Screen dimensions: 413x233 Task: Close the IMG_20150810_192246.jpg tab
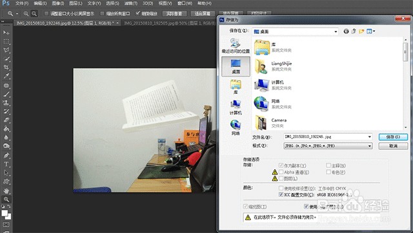[x=117, y=23]
